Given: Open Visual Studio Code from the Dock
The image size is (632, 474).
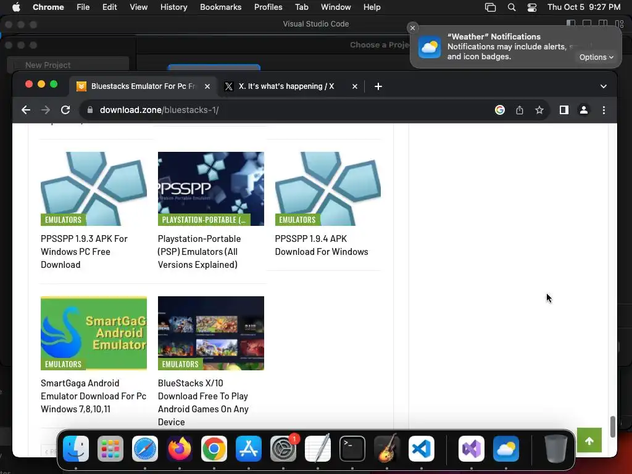Looking at the screenshot, I should coord(422,449).
